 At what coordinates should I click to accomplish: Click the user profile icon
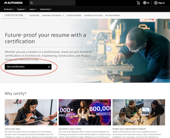point(156,3)
